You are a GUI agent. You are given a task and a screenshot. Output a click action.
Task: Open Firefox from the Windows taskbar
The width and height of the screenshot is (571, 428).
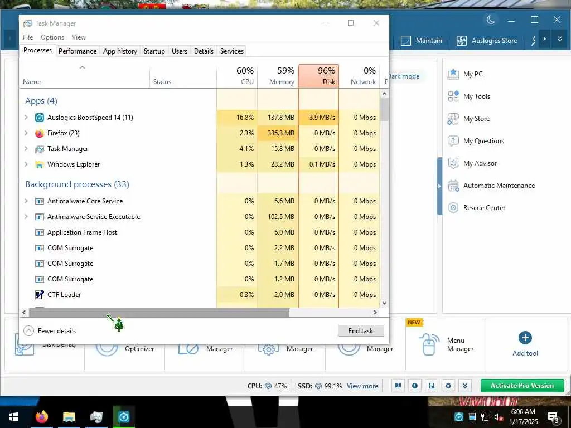pos(41,417)
